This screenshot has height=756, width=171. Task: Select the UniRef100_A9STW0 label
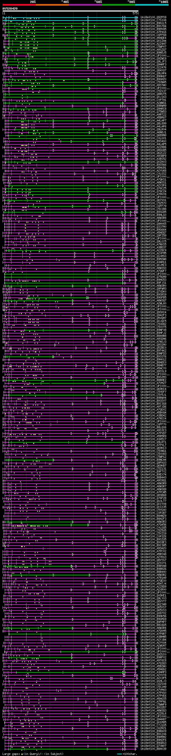click(x=153, y=85)
